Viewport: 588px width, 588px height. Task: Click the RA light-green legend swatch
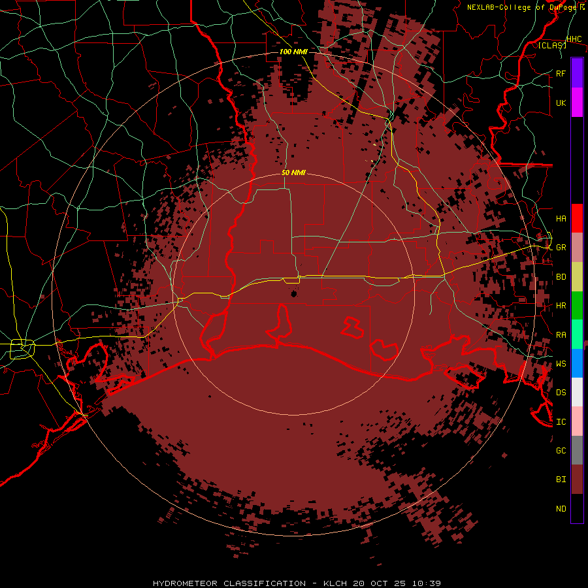pyautogui.click(x=577, y=335)
